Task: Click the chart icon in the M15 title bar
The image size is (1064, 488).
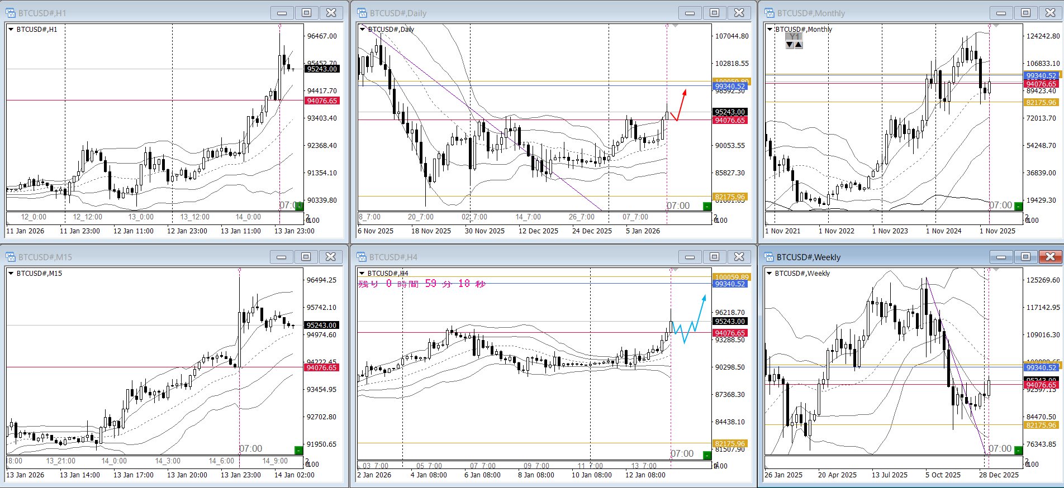Action: coord(11,257)
